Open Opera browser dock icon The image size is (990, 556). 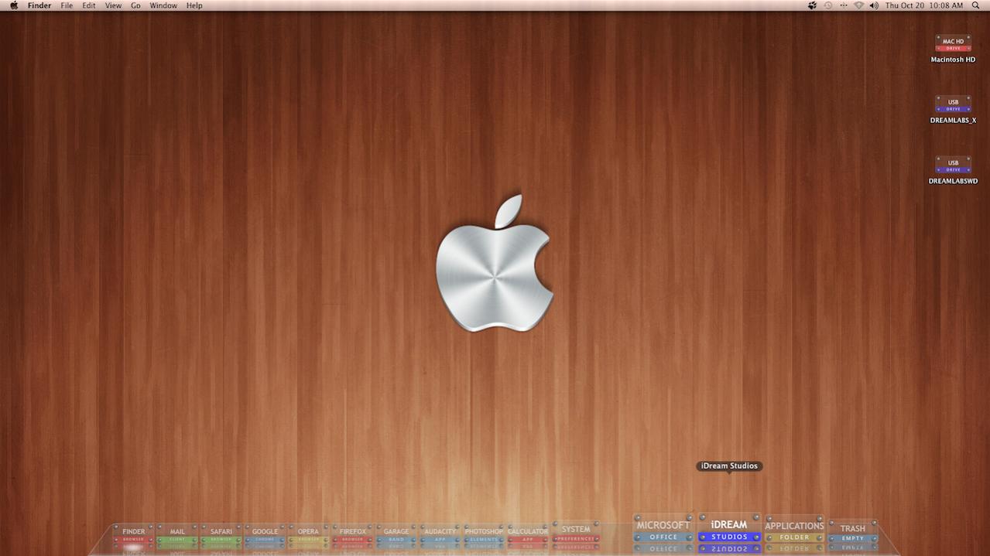coord(308,534)
